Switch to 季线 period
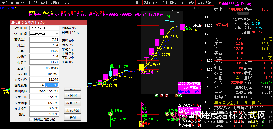273x129 pixels. 36,3
